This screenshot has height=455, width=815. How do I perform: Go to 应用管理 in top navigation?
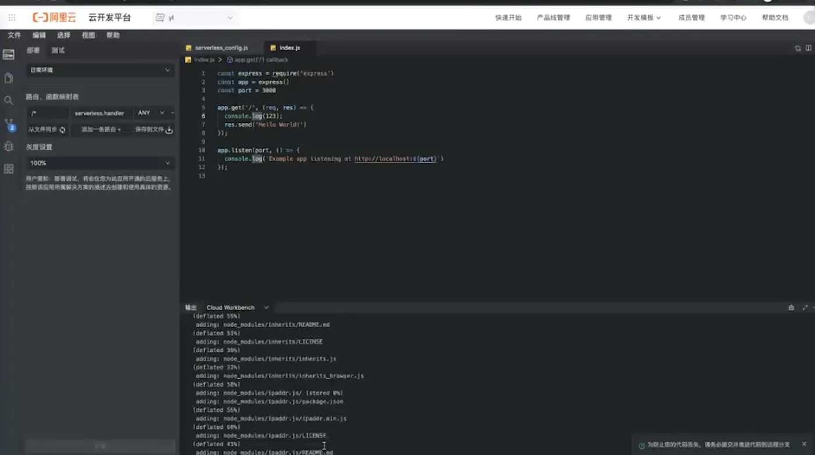[598, 18]
